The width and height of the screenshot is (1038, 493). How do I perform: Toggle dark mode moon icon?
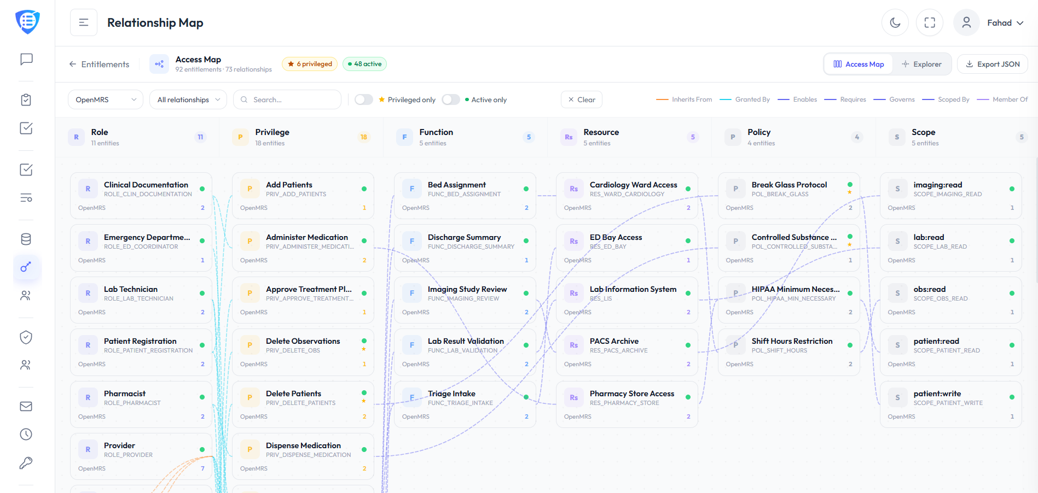coord(895,22)
